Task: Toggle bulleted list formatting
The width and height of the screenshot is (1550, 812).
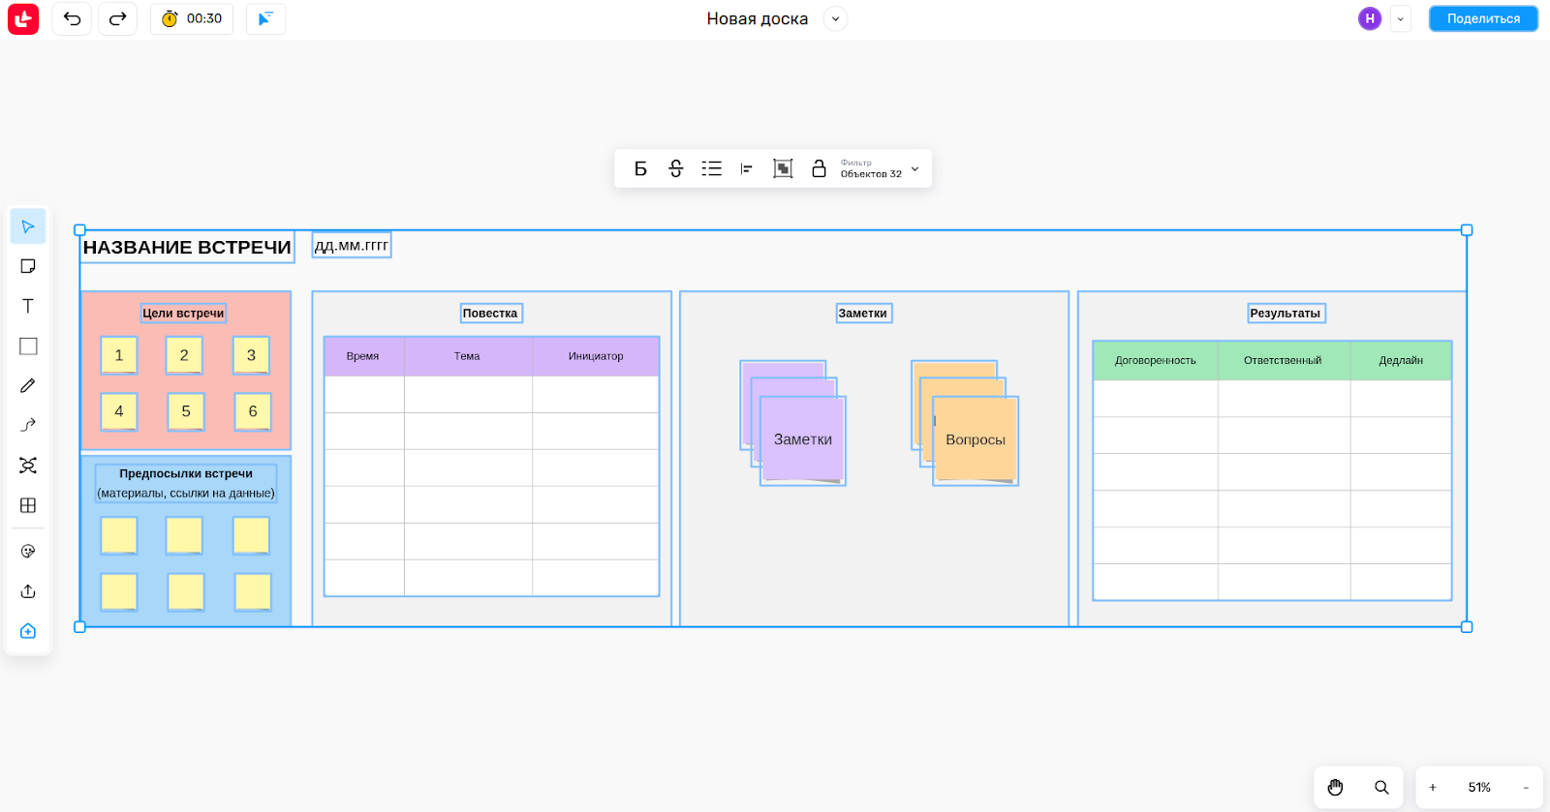Action: (x=711, y=168)
